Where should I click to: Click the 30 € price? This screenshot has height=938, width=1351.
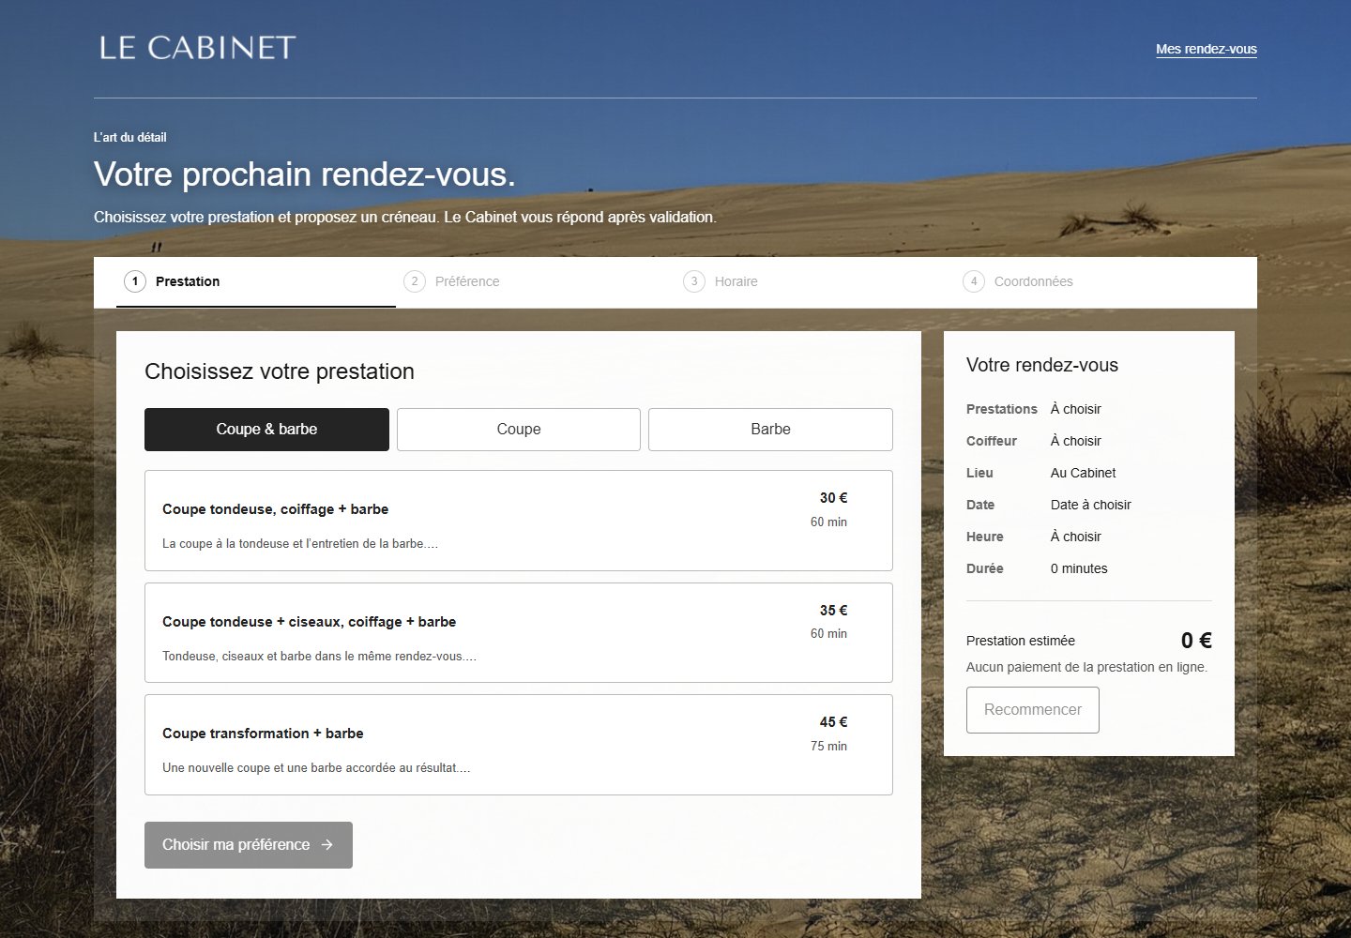pos(833,498)
